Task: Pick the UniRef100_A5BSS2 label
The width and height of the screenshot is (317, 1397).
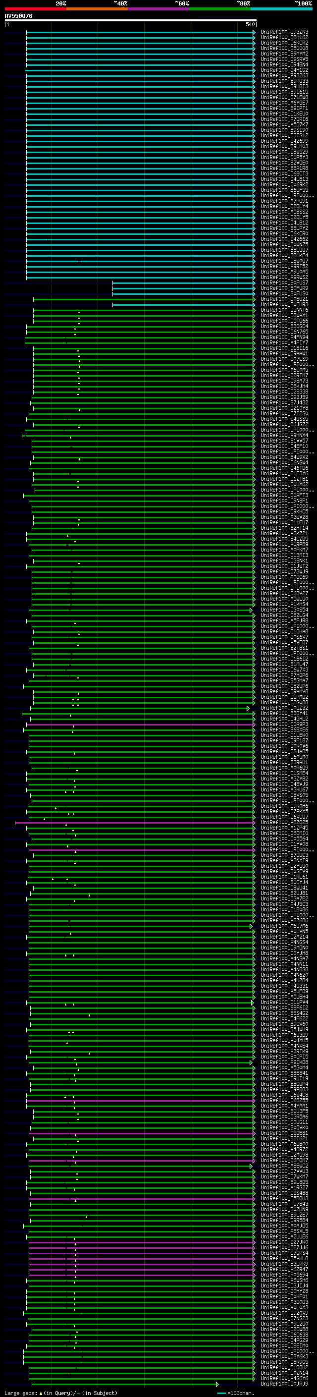Action: coord(284,212)
